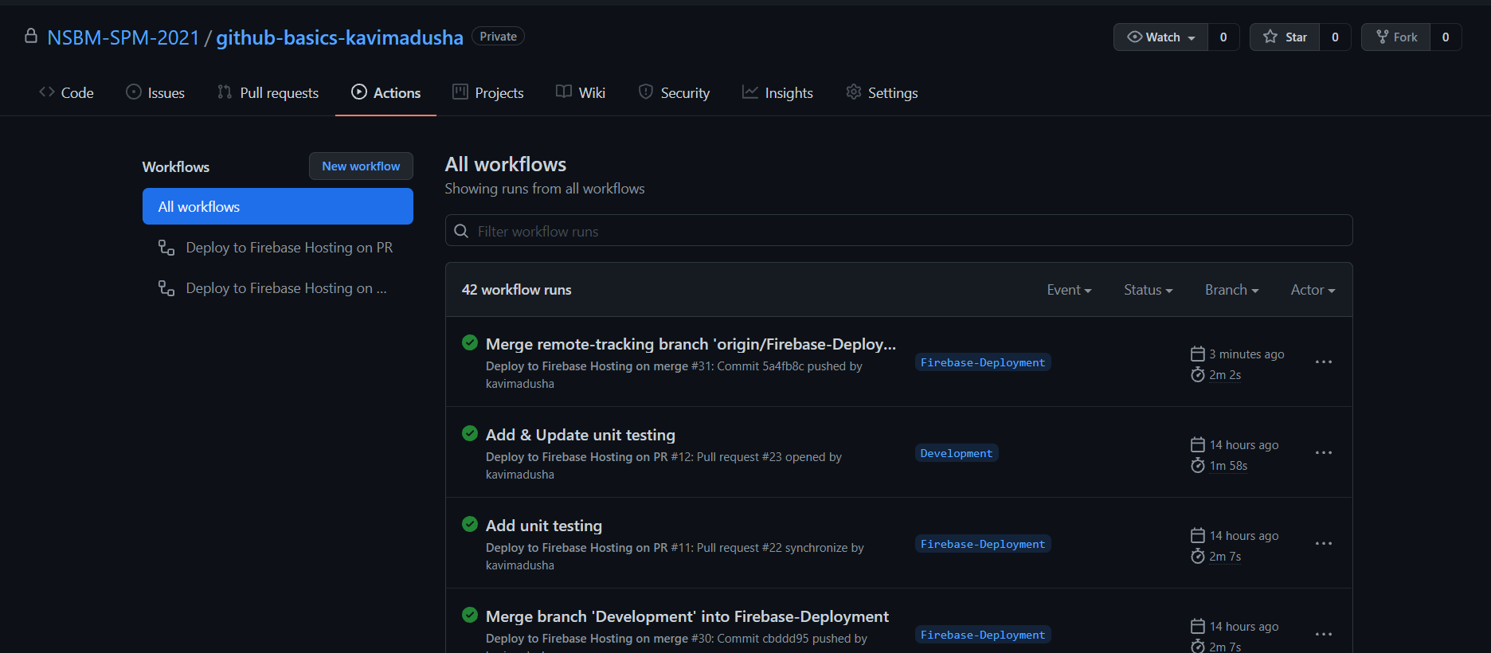Click the 3 minutes ago timestamp

point(1246,354)
